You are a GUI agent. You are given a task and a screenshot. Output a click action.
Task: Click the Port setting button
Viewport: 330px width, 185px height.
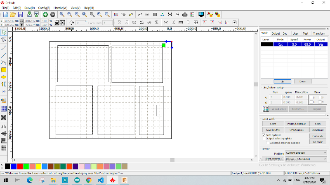[273, 159]
